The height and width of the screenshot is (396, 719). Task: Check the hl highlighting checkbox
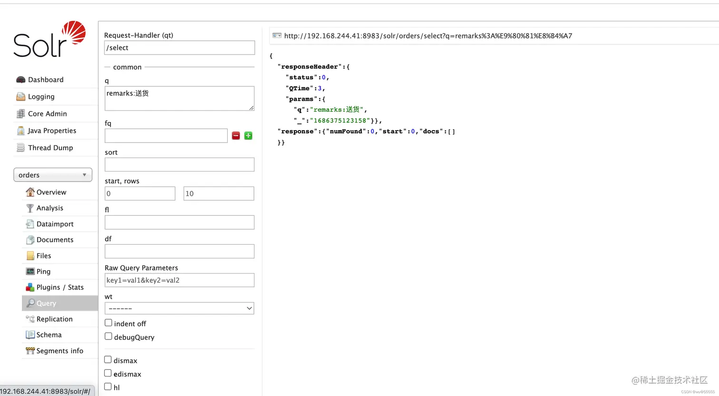click(x=108, y=387)
